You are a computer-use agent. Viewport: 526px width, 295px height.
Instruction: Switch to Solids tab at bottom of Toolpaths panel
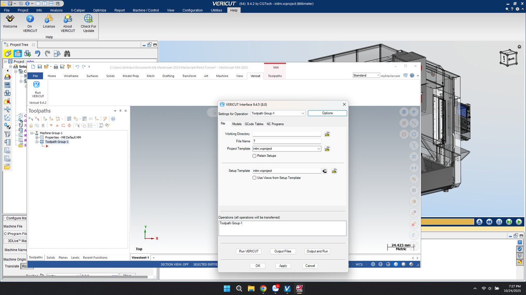[x=51, y=258]
